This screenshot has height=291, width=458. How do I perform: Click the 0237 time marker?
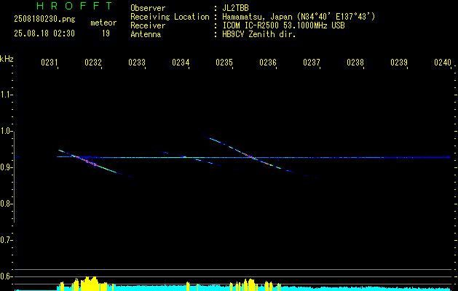(x=312, y=63)
